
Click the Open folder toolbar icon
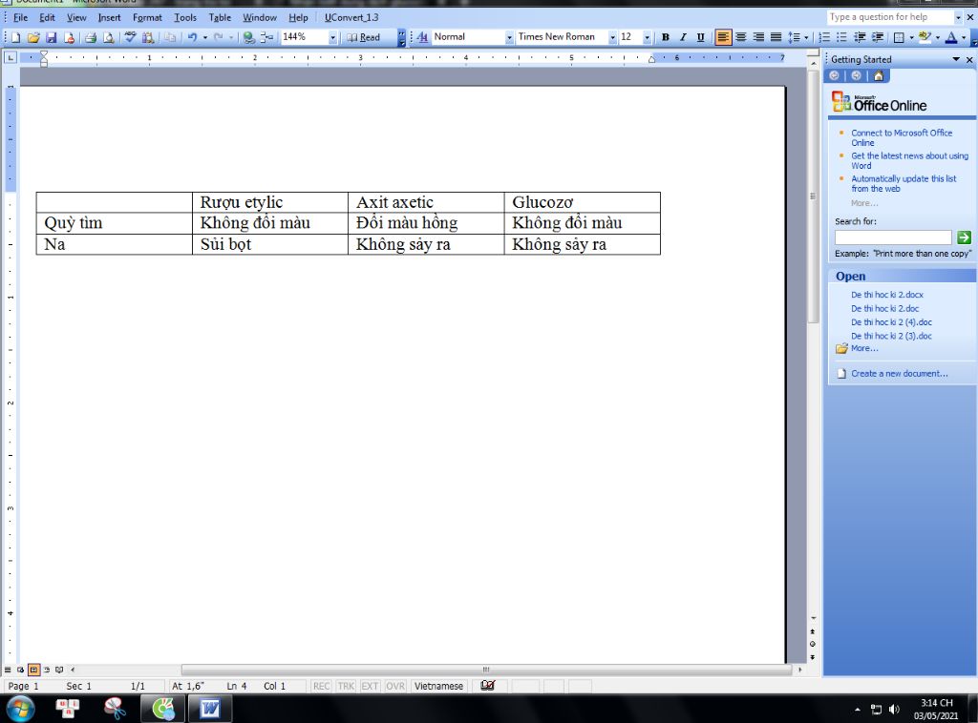click(33, 37)
